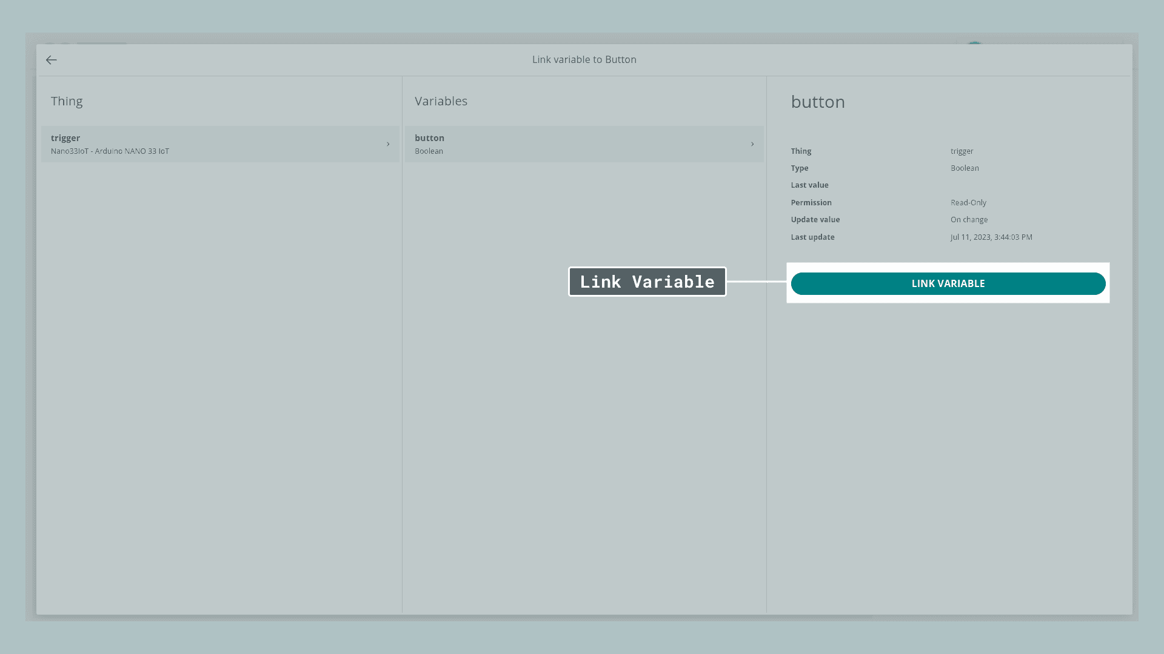Click the Read-Only permission value

coord(968,203)
